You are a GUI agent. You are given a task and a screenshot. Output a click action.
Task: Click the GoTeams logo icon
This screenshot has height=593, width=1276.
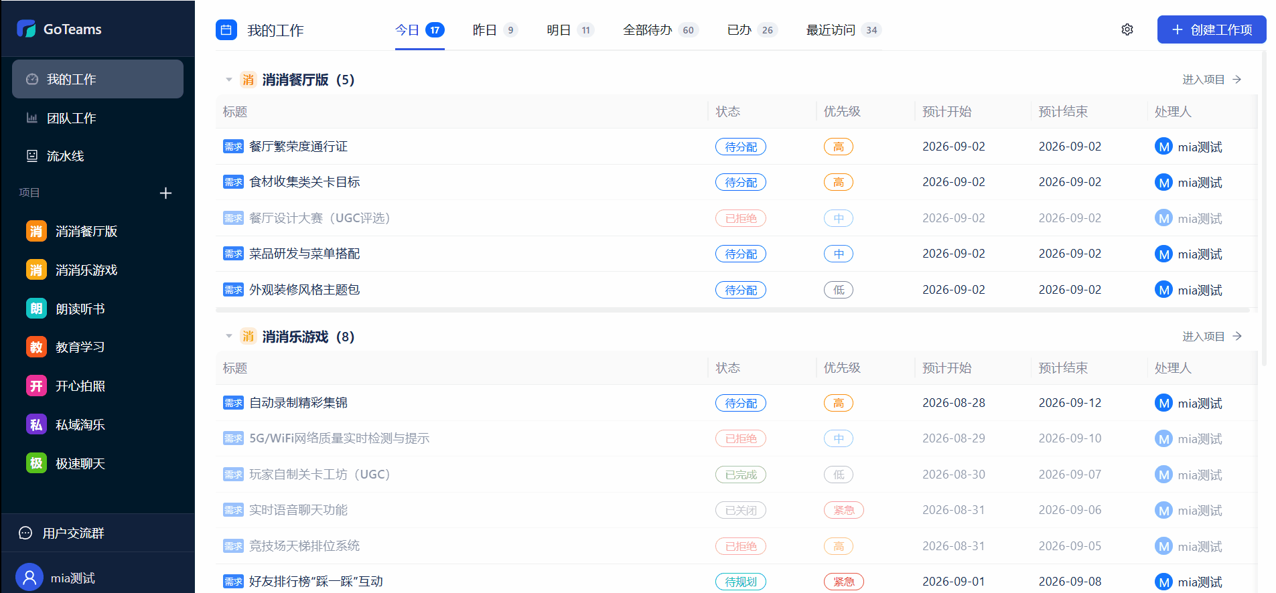tap(26, 29)
